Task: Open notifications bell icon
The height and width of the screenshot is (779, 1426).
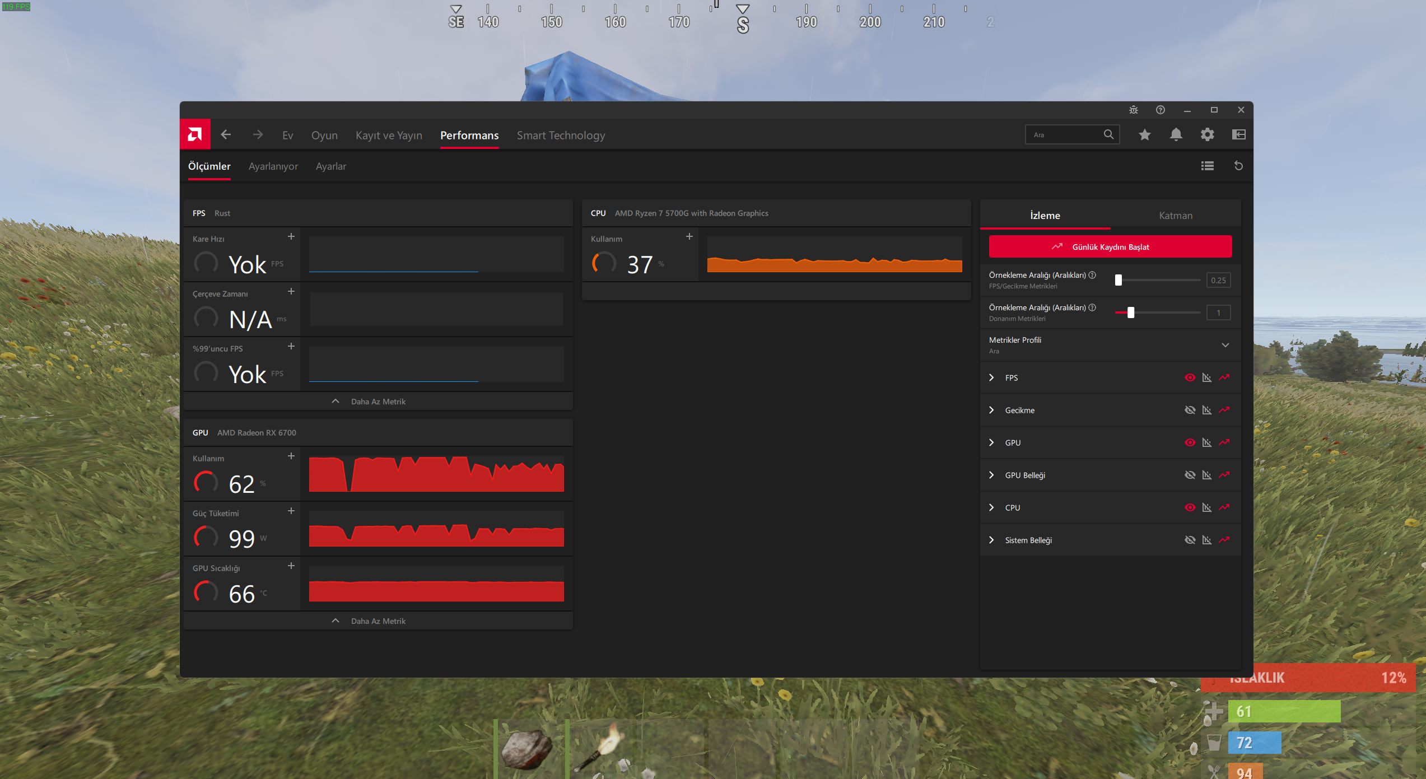Action: pos(1176,134)
